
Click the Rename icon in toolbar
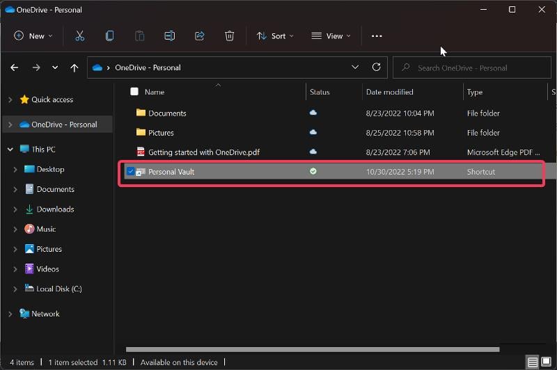(169, 36)
